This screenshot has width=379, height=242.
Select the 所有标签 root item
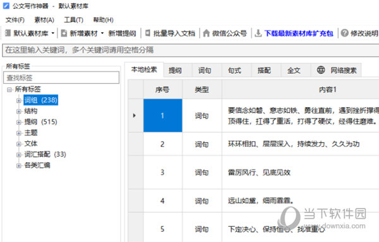click(28, 89)
